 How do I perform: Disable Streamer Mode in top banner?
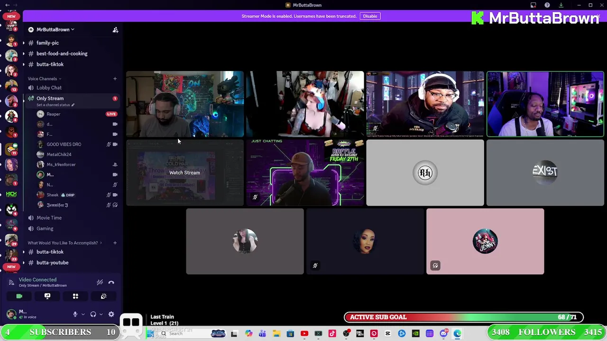370,16
